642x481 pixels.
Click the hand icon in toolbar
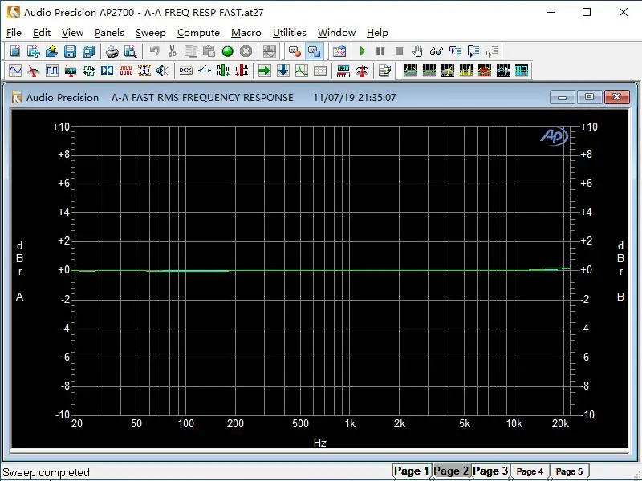(417, 51)
